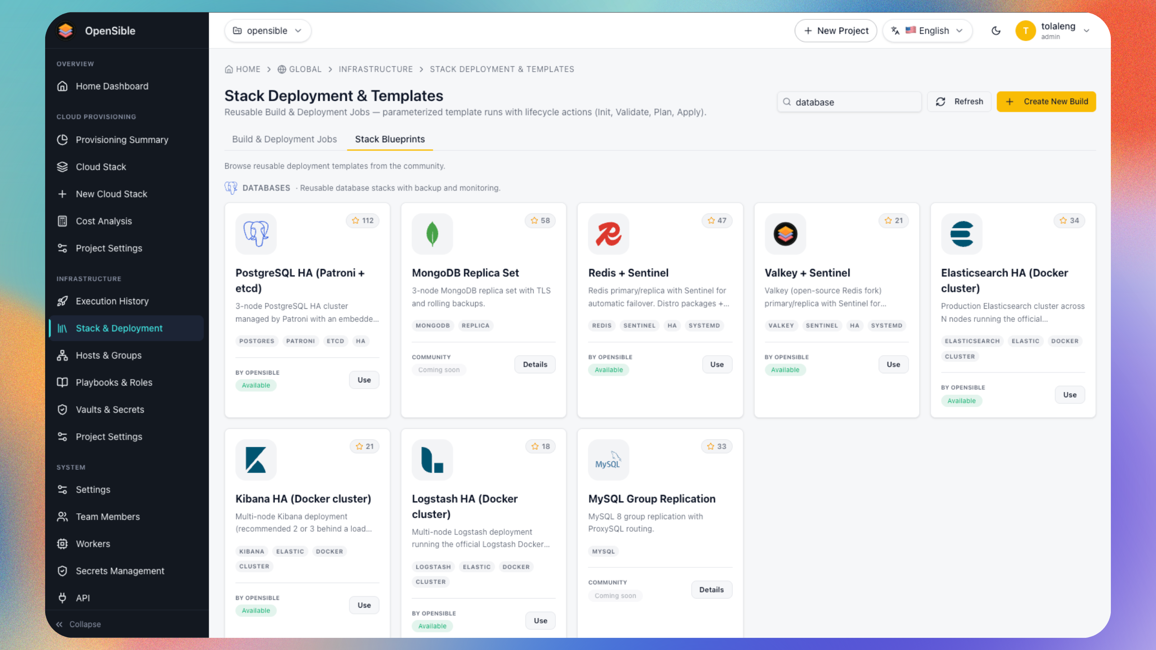Star the Kibana HA blueprint

click(364, 446)
